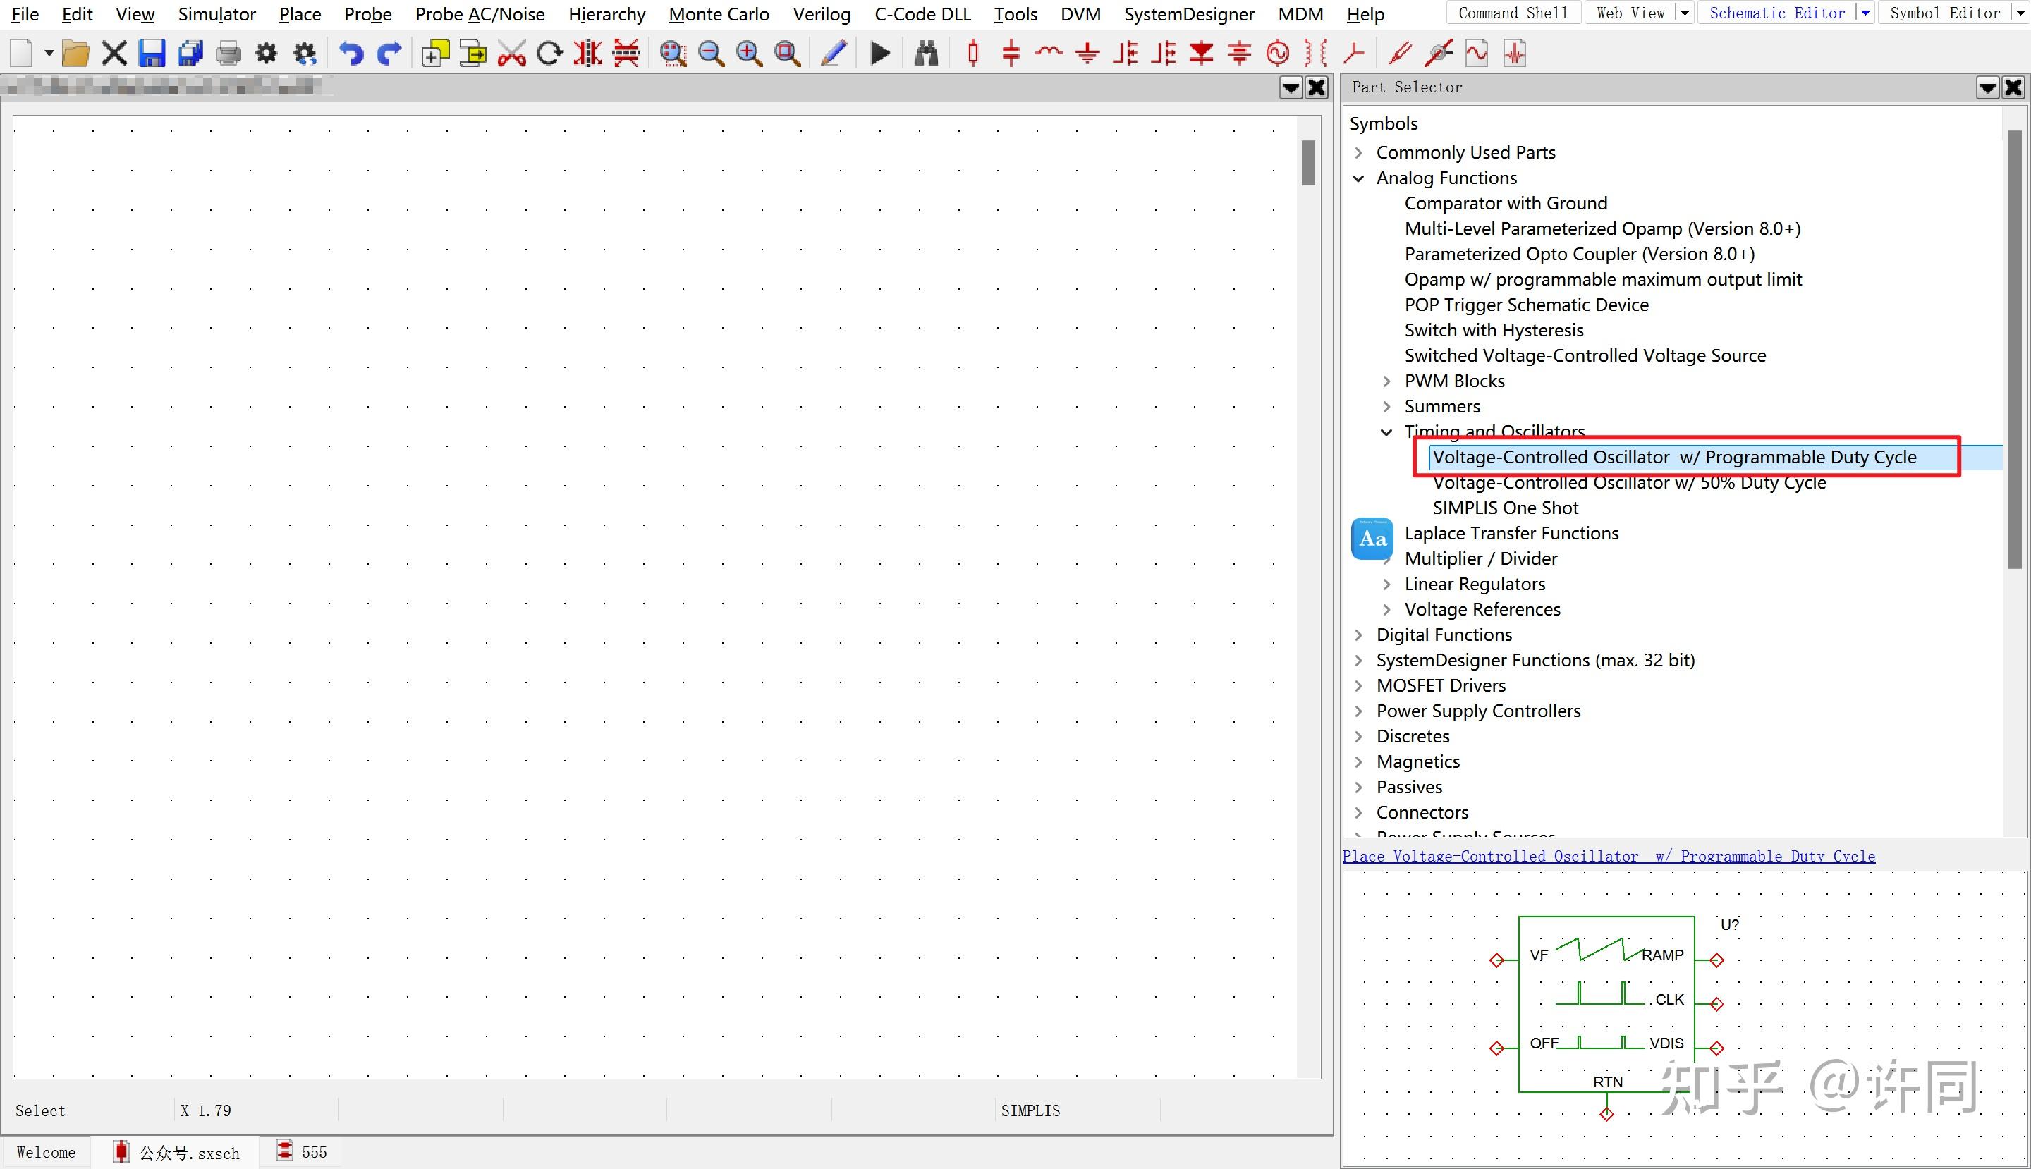Click the Schematic Editor button
This screenshot has height=1169, width=2031.
click(x=1776, y=13)
